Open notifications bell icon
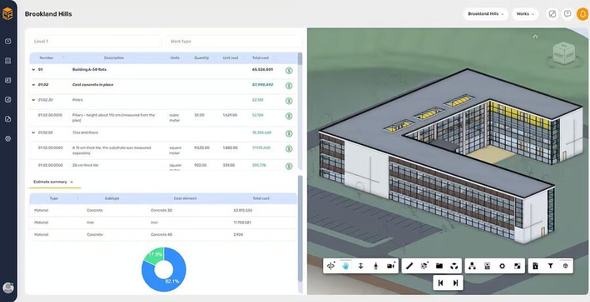 coord(582,14)
